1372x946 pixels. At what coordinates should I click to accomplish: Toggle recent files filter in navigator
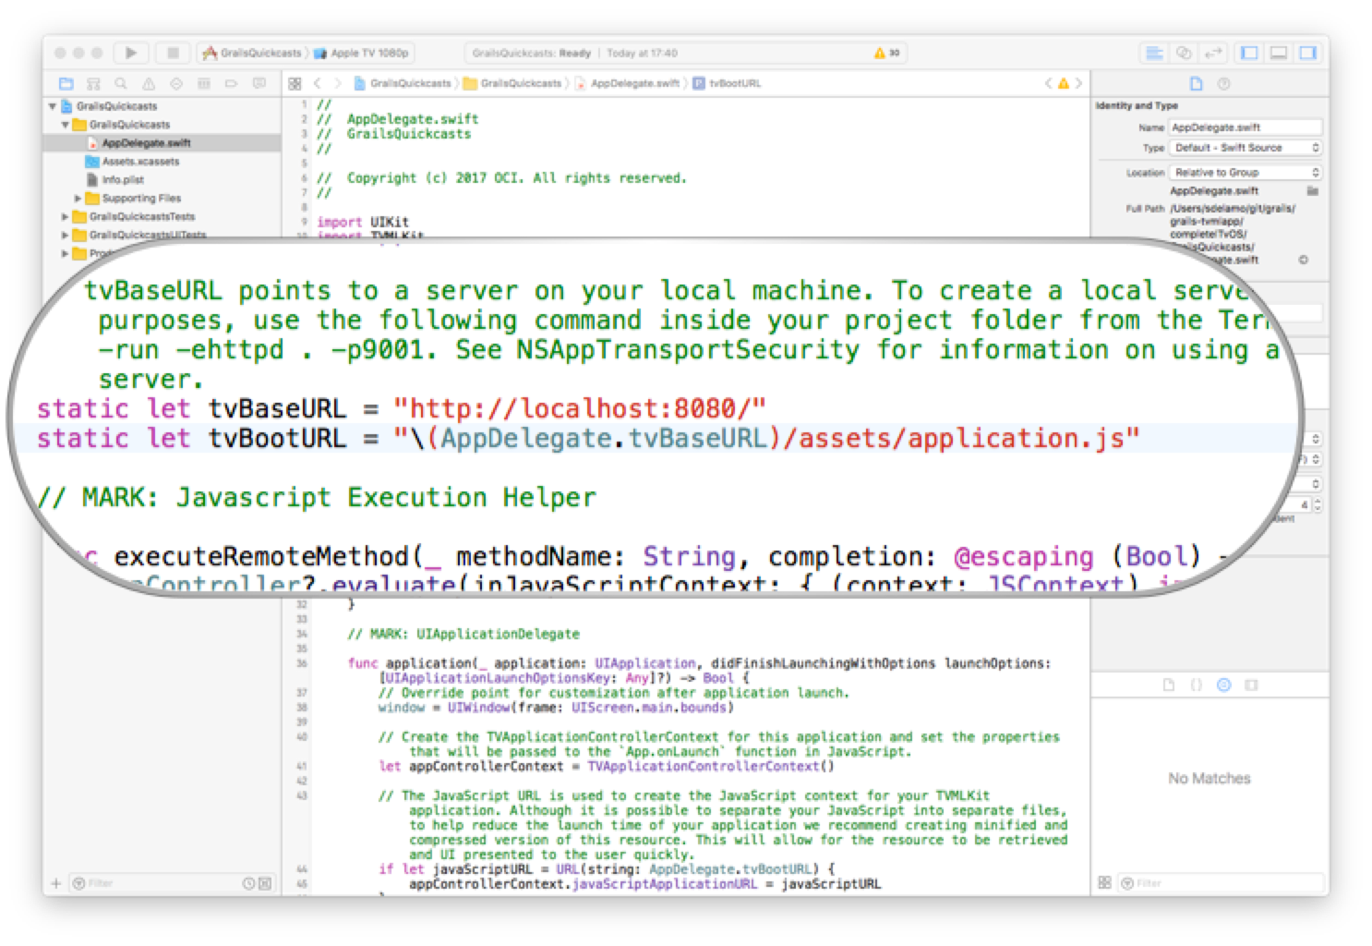click(248, 883)
